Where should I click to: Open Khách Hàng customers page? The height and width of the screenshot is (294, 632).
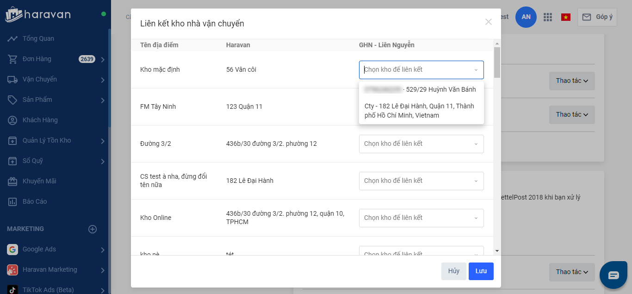tap(40, 120)
